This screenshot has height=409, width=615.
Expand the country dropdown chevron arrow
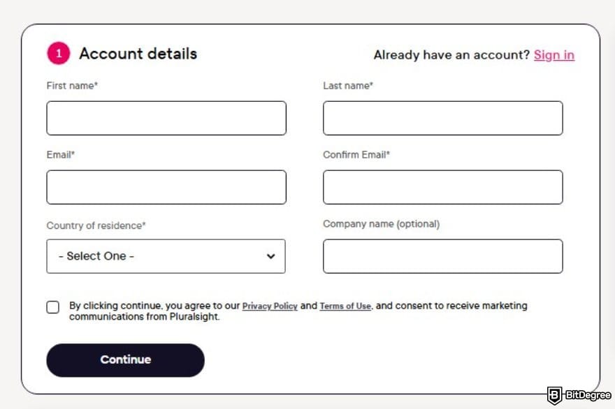[x=270, y=256]
